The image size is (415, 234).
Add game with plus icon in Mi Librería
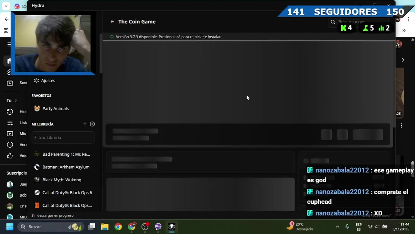point(85,124)
